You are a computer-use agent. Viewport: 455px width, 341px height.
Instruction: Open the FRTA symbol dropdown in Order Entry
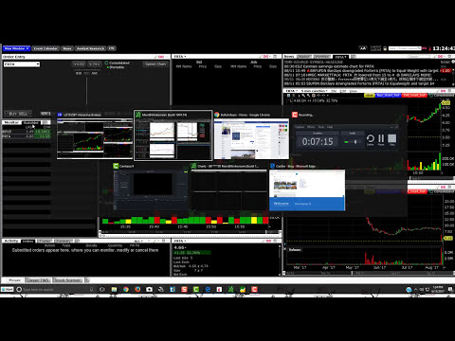tap(22, 64)
